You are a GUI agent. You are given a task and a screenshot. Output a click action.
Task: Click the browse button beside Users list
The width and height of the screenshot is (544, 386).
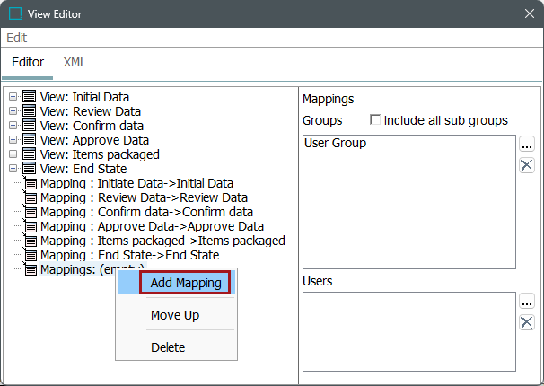point(527,302)
